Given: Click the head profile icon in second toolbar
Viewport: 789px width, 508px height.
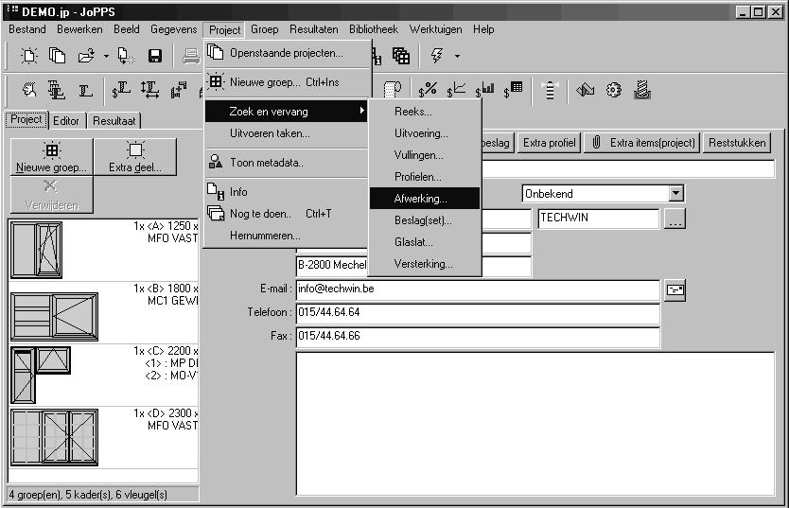Looking at the screenshot, I should click(29, 90).
